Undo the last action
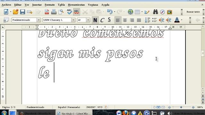Screen dimensions: 205x115 110,12
